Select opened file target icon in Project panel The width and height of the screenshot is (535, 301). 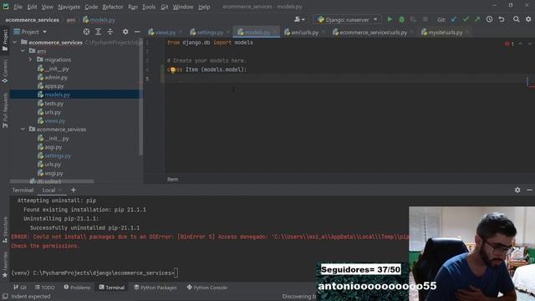(86, 32)
